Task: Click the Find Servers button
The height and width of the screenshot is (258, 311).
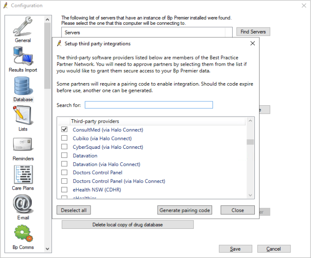Action: tap(253, 32)
